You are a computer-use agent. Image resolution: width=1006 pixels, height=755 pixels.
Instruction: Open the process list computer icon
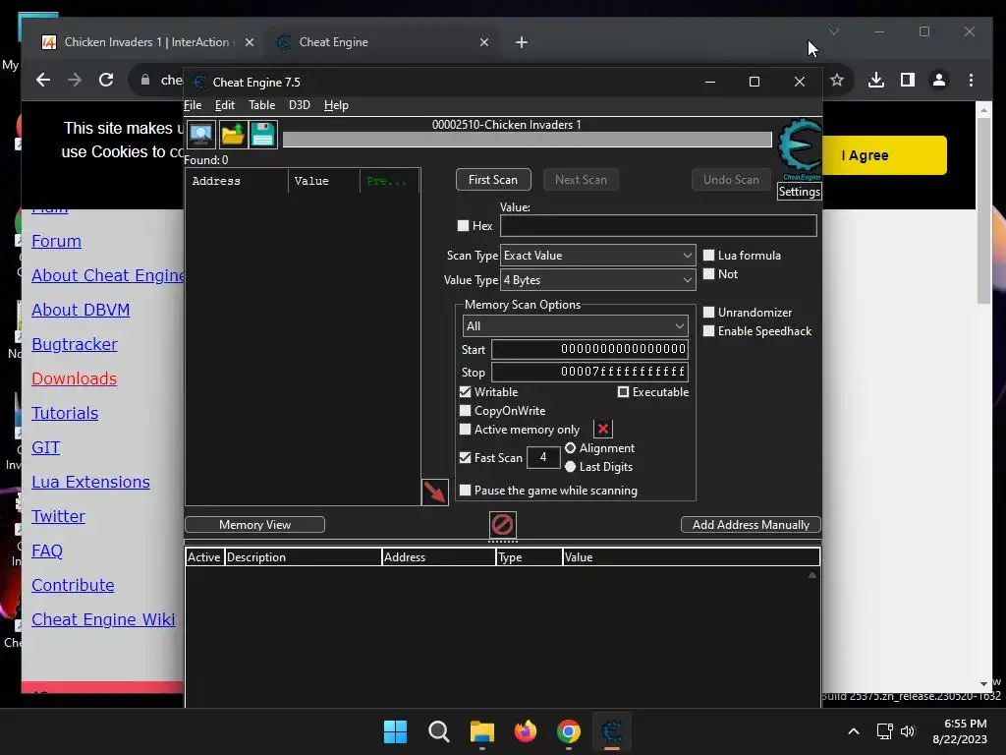click(200, 135)
